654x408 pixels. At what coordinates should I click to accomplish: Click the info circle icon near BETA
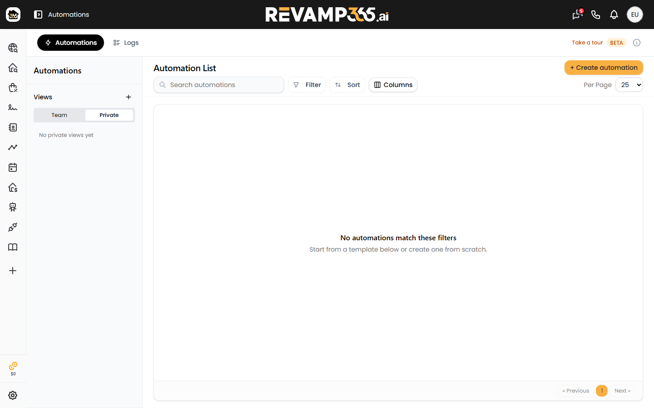pyautogui.click(x=637, y=43)
